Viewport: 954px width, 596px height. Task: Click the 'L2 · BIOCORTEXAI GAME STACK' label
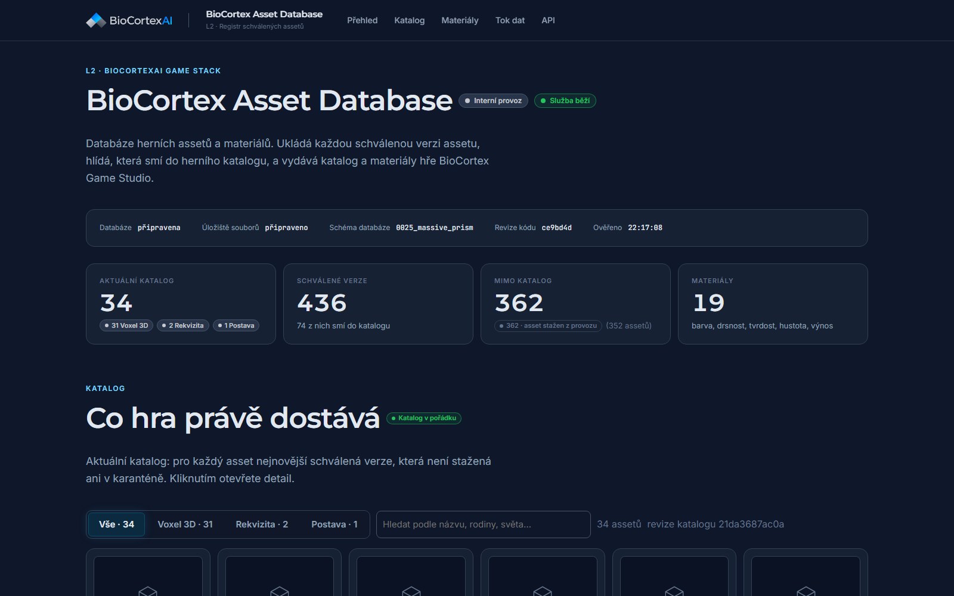pos(153,71)
